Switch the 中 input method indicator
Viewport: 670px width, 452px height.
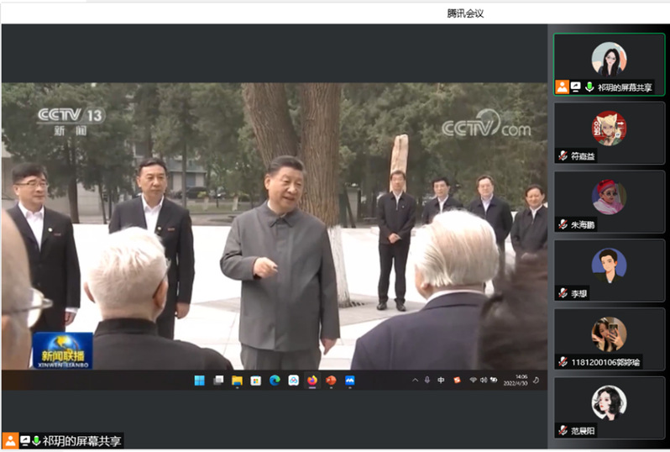[441, 381]
